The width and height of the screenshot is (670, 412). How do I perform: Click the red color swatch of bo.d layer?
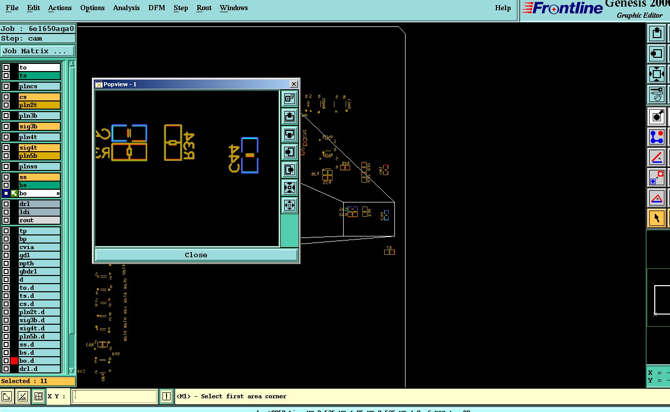click(x=14, y=361)
